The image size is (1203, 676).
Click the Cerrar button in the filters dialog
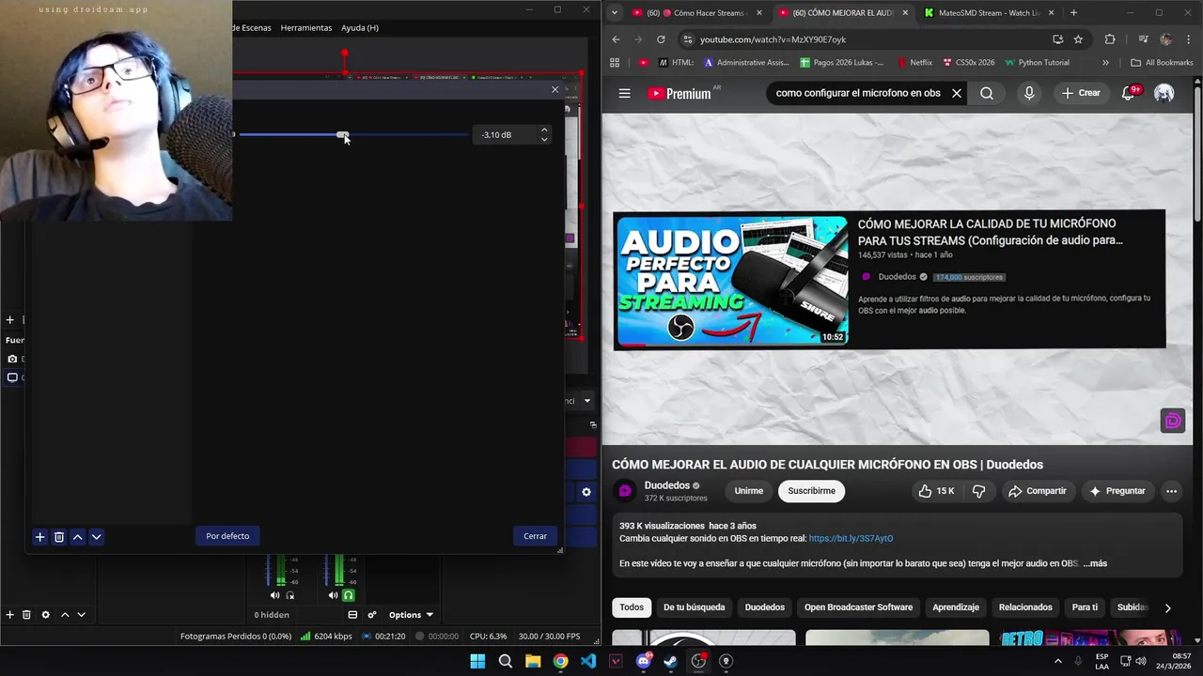(536, 536)
